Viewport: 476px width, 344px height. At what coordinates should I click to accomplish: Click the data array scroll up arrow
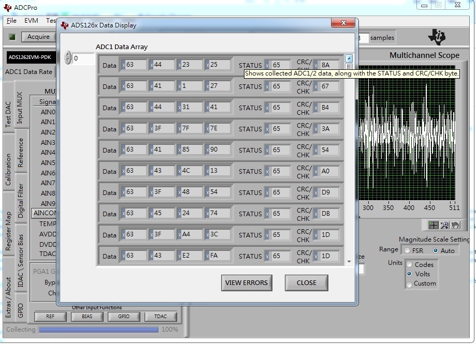349,58
